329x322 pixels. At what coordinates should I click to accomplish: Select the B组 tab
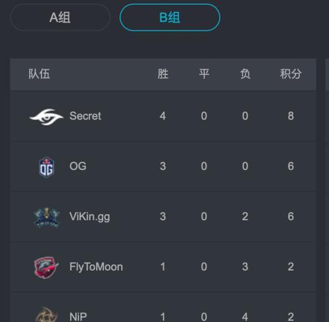coord(170,17)
